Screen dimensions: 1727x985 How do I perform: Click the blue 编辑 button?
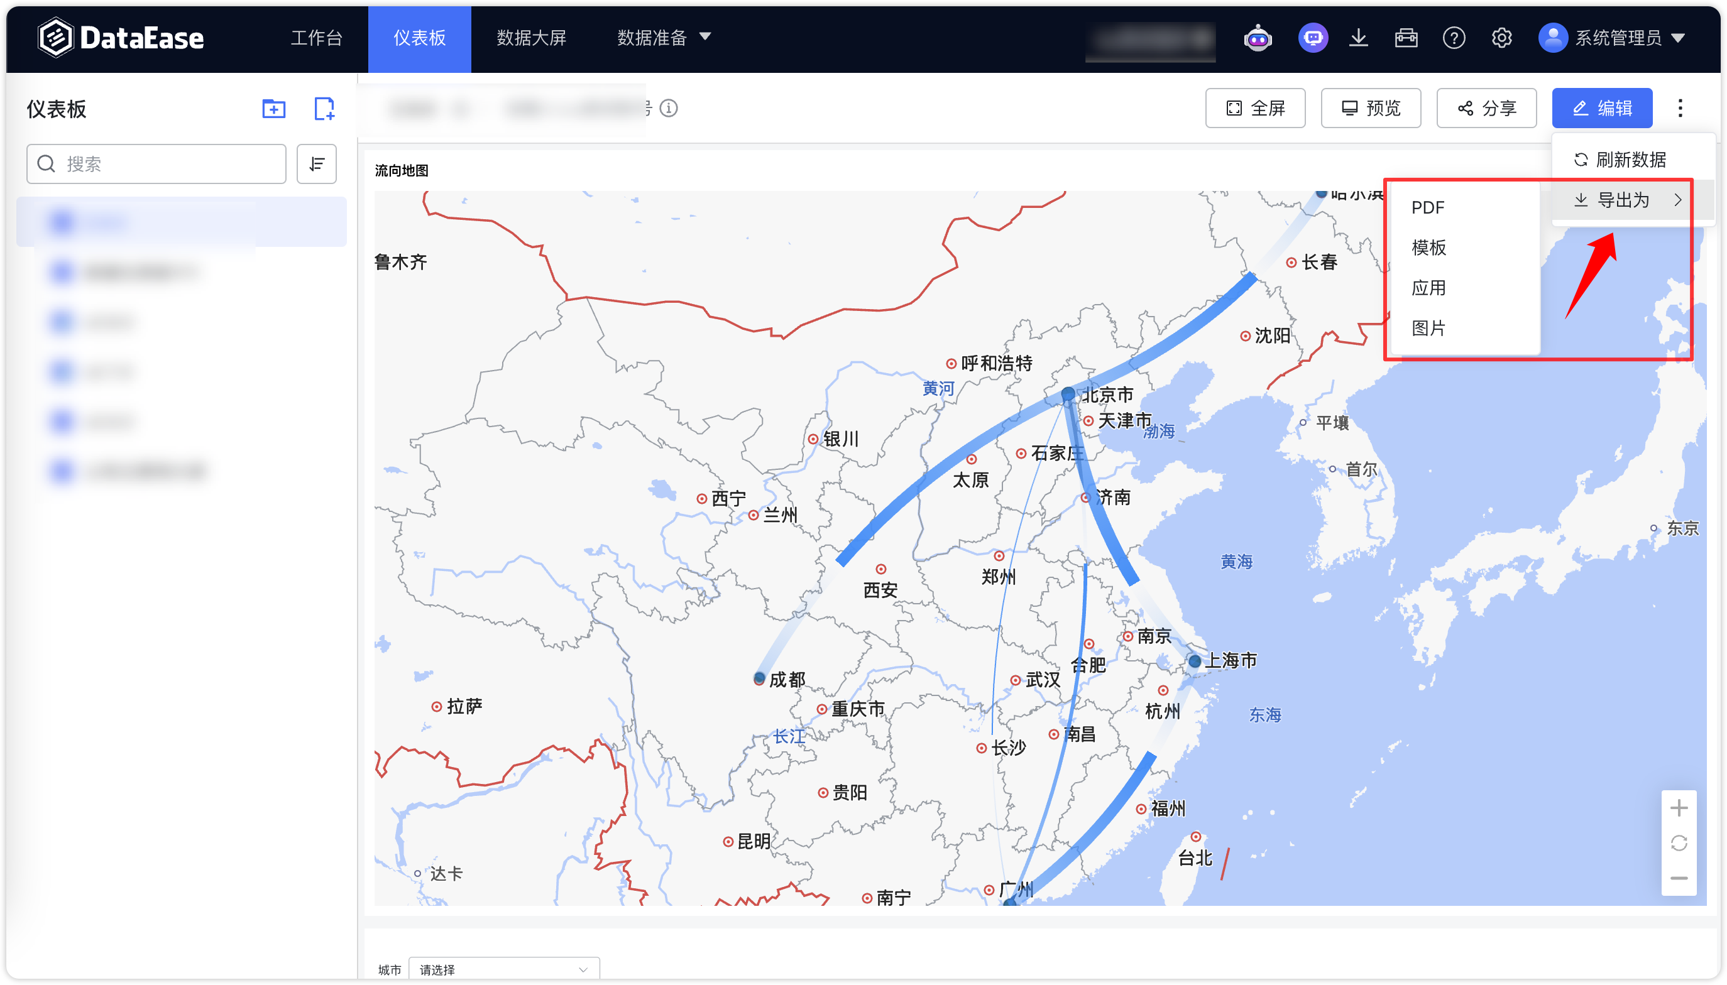[1602, 108]
